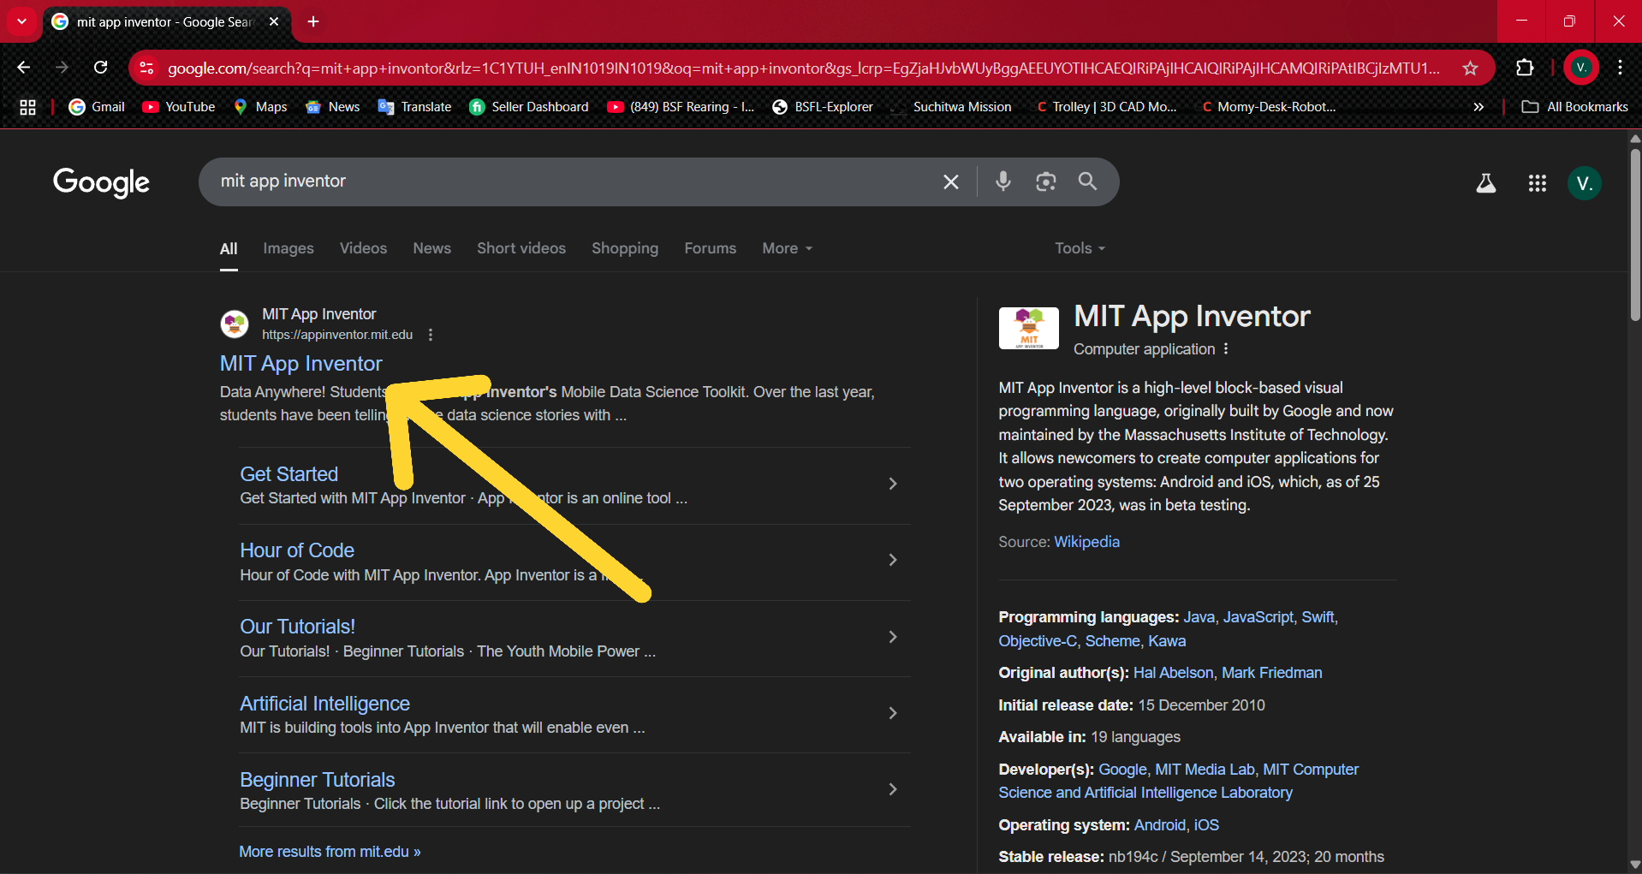This screenshot has height=874, width=1642.
Task: Open the Wikipedia source link
Action: 1086,542
